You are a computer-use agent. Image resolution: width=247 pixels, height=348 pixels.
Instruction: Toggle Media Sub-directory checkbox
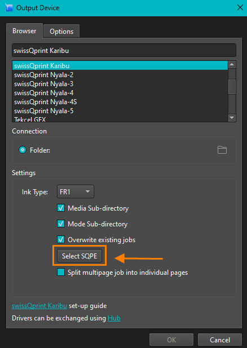point(61,208)
